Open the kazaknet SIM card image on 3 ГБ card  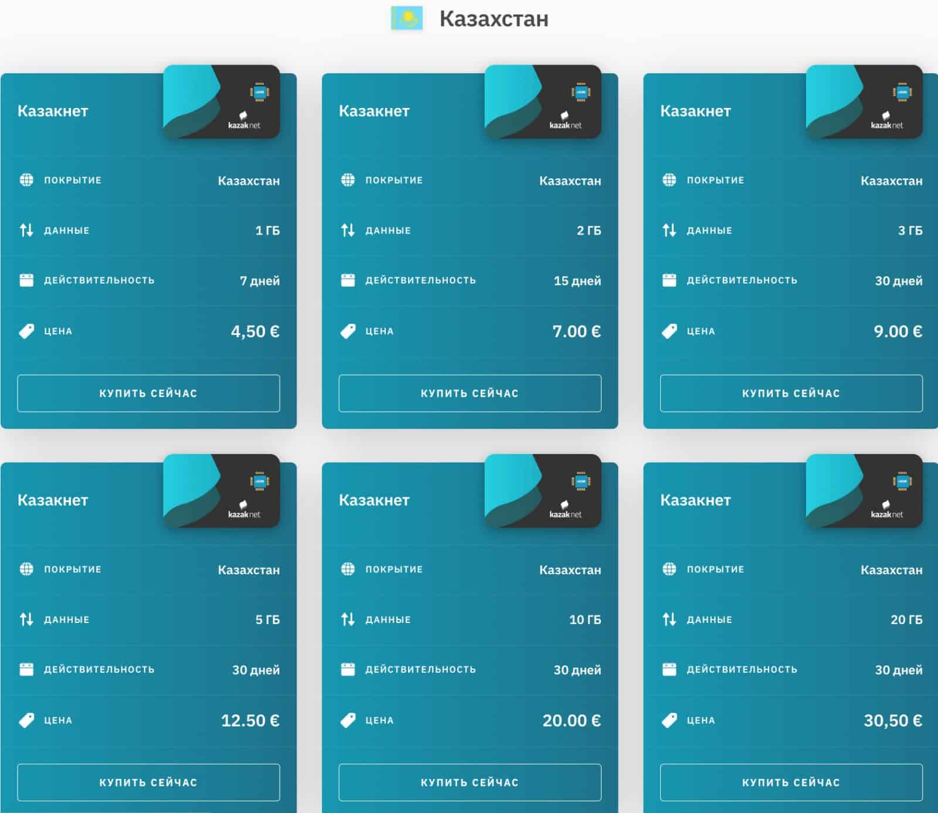point(864,102)
